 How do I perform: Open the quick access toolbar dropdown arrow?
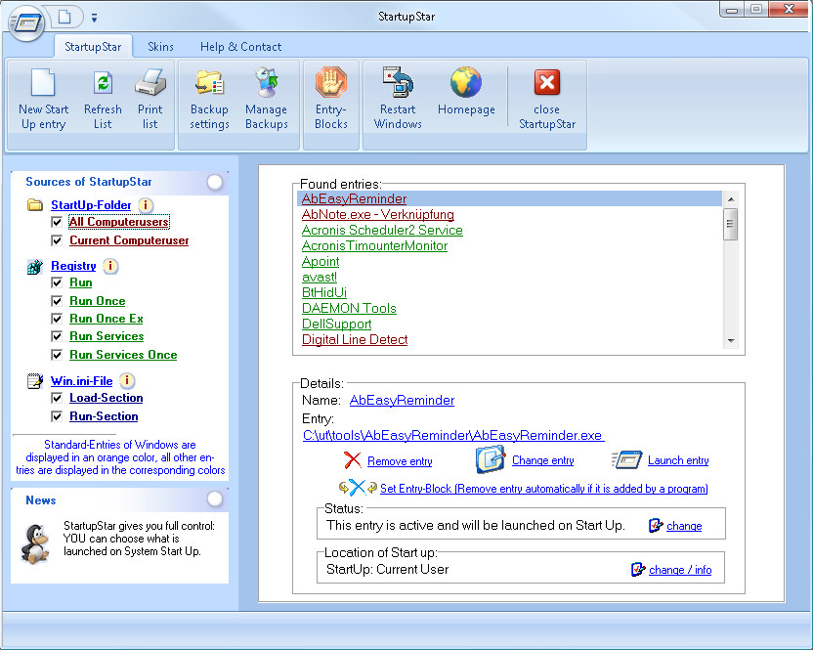pos(94,18)
